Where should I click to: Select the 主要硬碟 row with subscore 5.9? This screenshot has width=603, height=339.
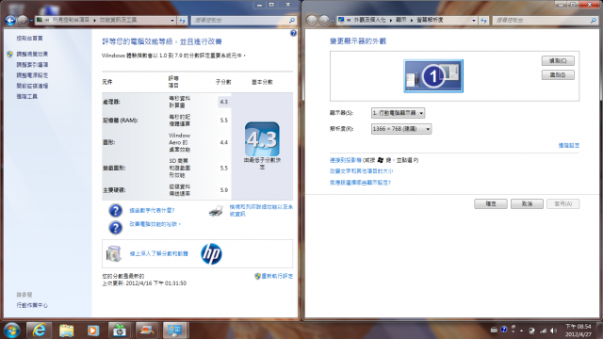167,190
